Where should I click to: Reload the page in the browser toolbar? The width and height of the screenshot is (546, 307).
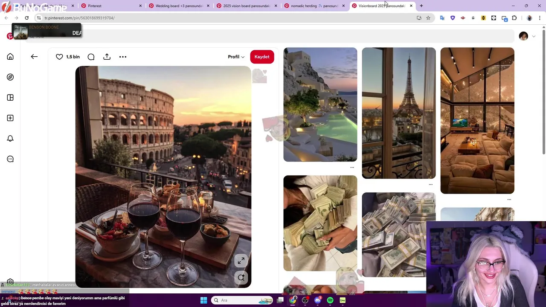coord(26,18)
